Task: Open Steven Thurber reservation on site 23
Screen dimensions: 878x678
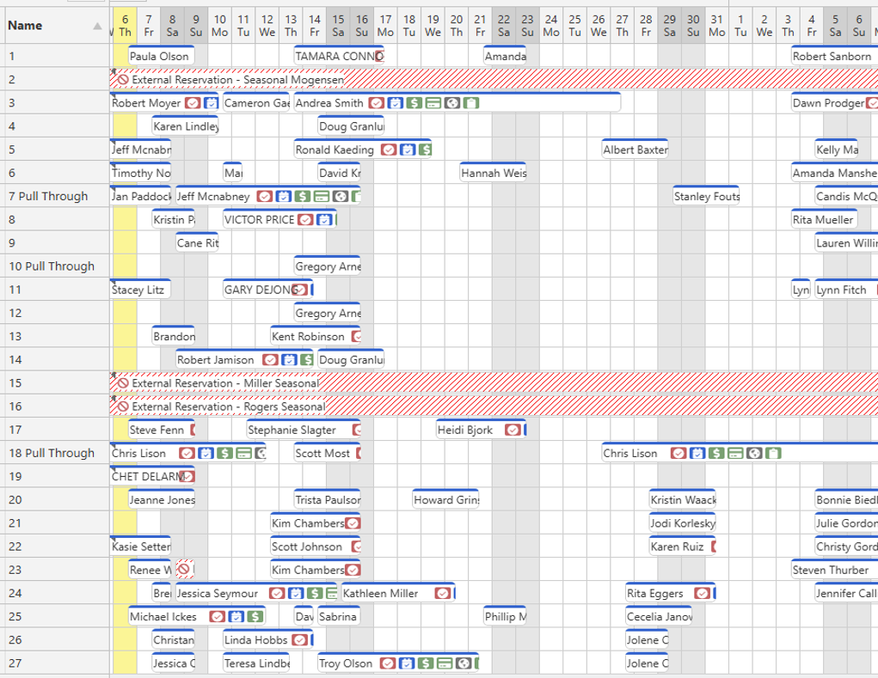Action: pos(834,570)
